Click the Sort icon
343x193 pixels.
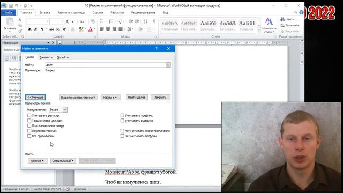(145, 21)
